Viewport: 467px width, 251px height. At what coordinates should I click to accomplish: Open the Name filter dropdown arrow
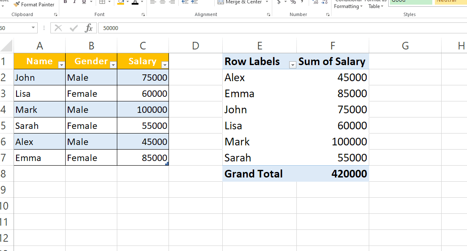61,64
